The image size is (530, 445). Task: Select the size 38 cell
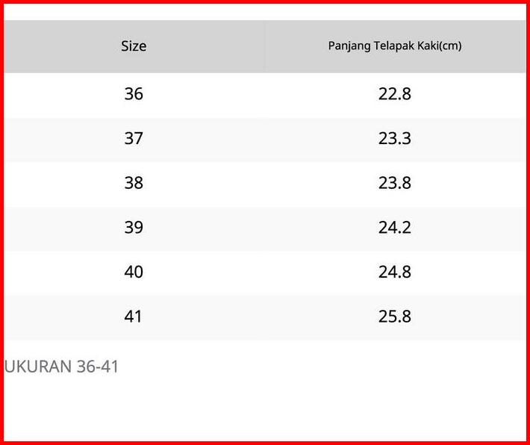click(x=134, y=183)
